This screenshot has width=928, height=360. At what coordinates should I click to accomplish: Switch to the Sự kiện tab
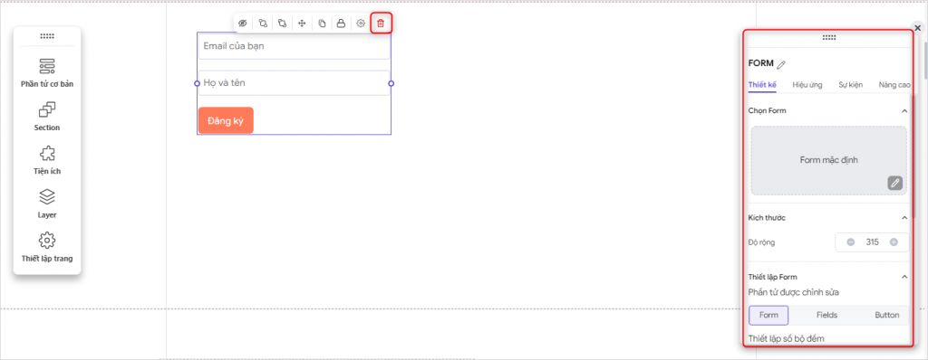pyautogui.click(x=850, y=85)
